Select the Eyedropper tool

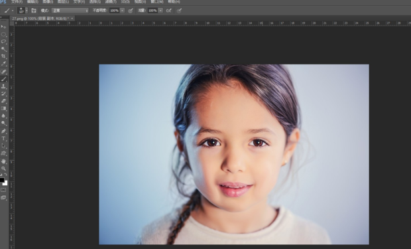tap(3, 64)
